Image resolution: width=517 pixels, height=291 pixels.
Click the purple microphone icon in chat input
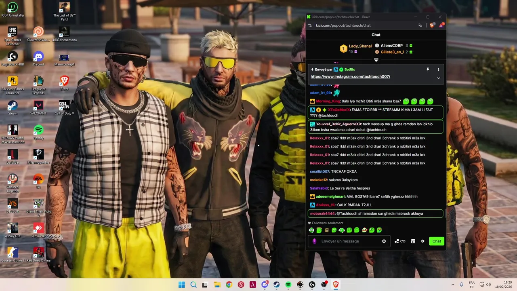click(315, 241)
